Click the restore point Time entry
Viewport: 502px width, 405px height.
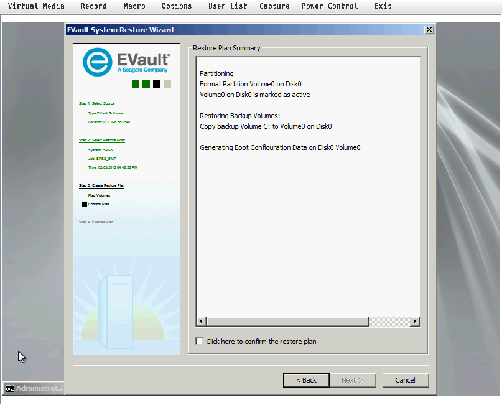click(113, 167)
